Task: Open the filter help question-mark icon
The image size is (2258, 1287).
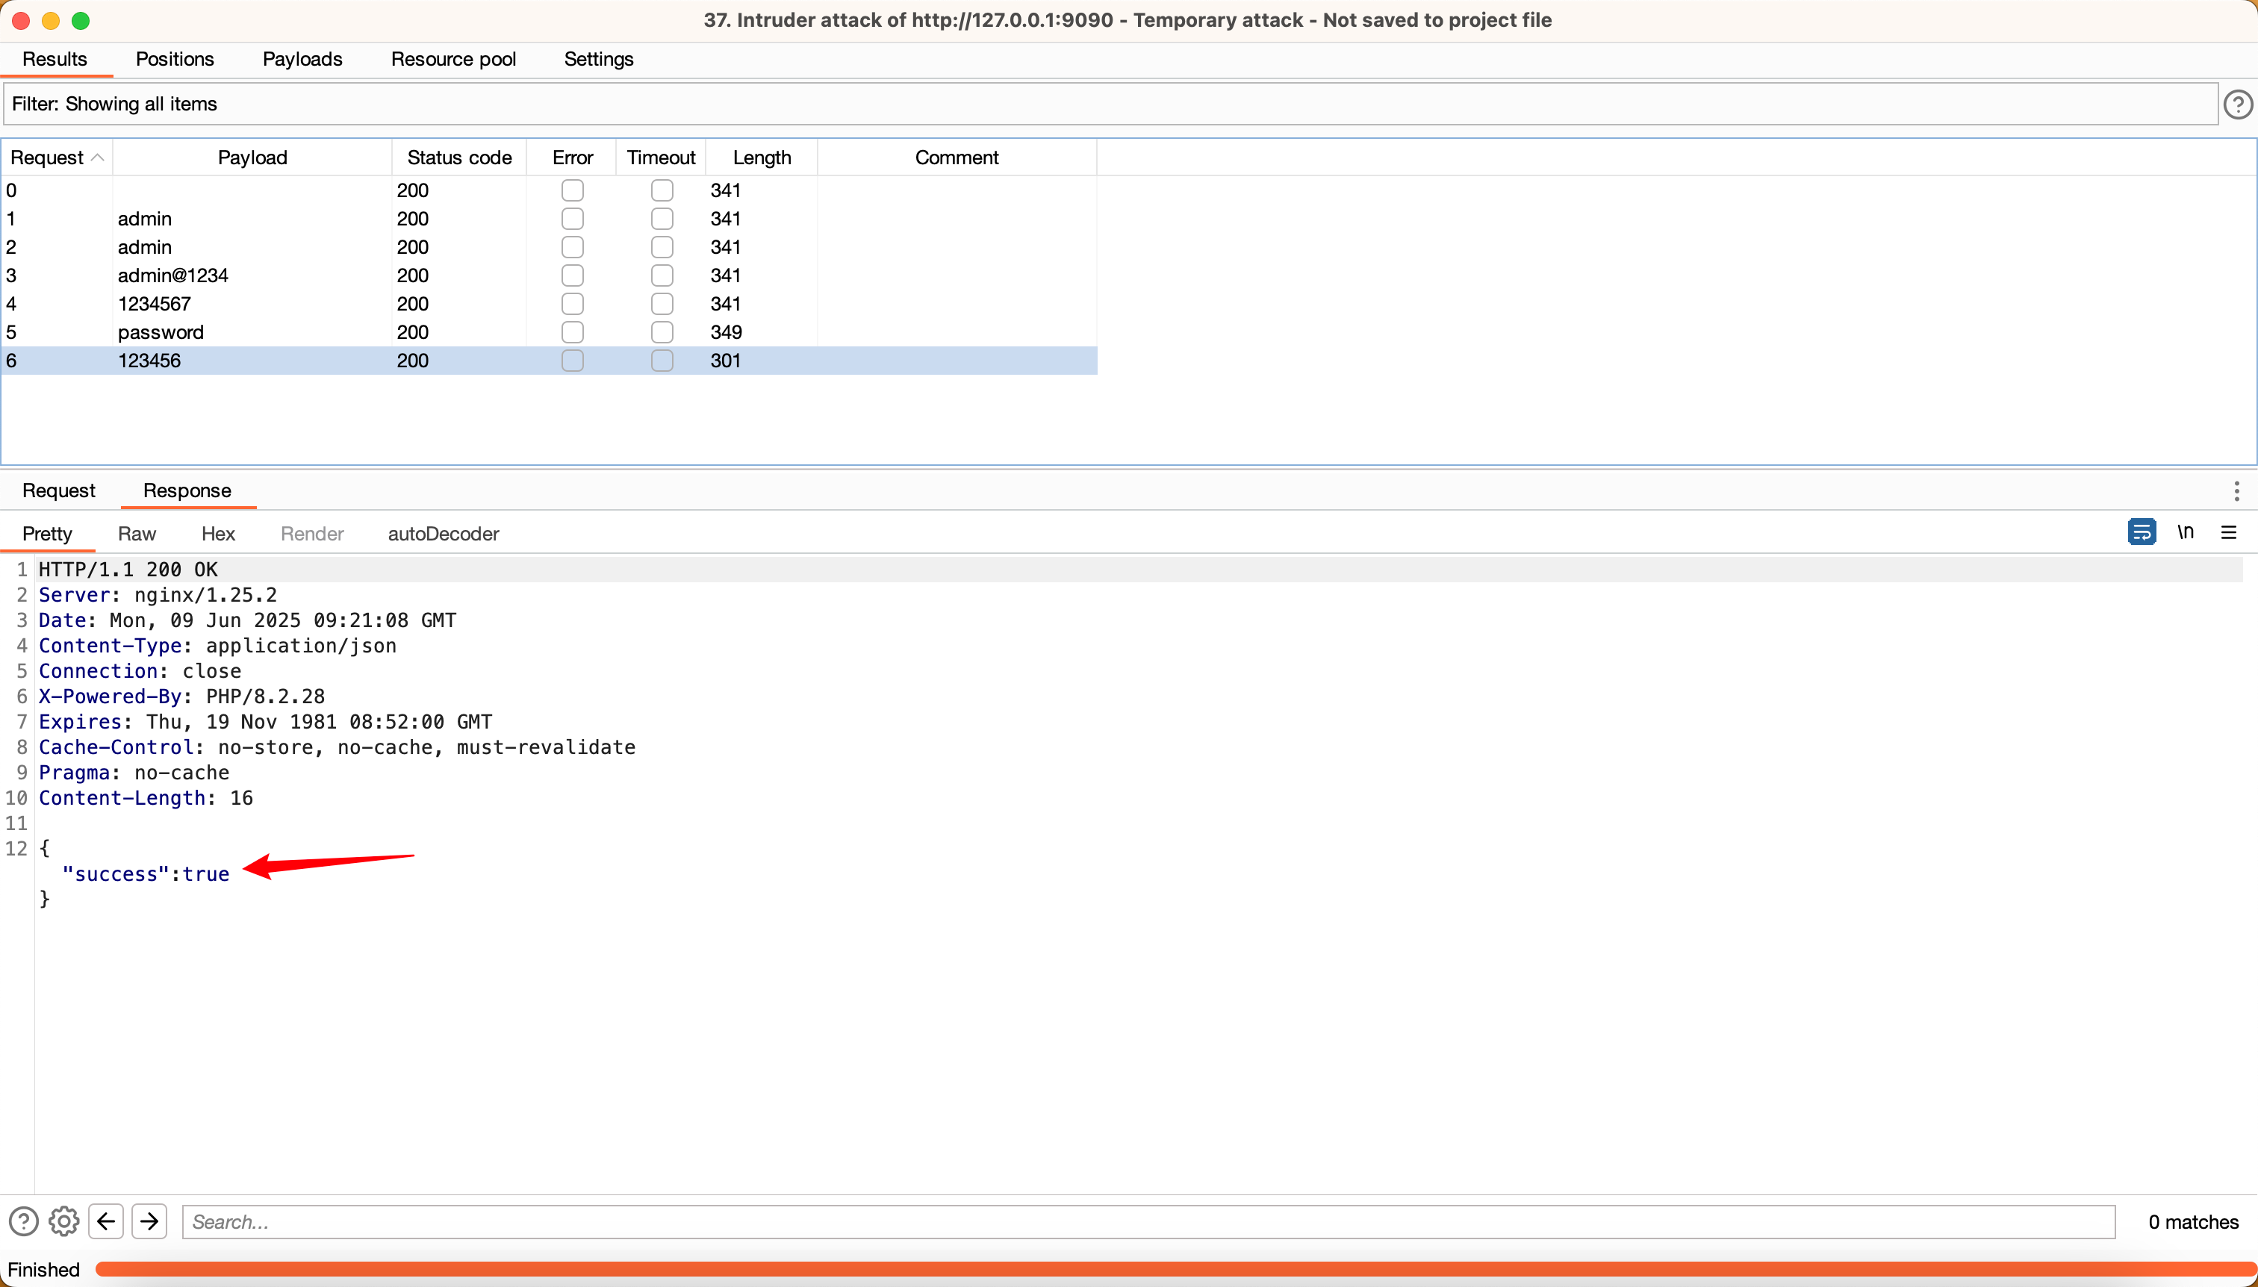Action: tap(2238, 105)
